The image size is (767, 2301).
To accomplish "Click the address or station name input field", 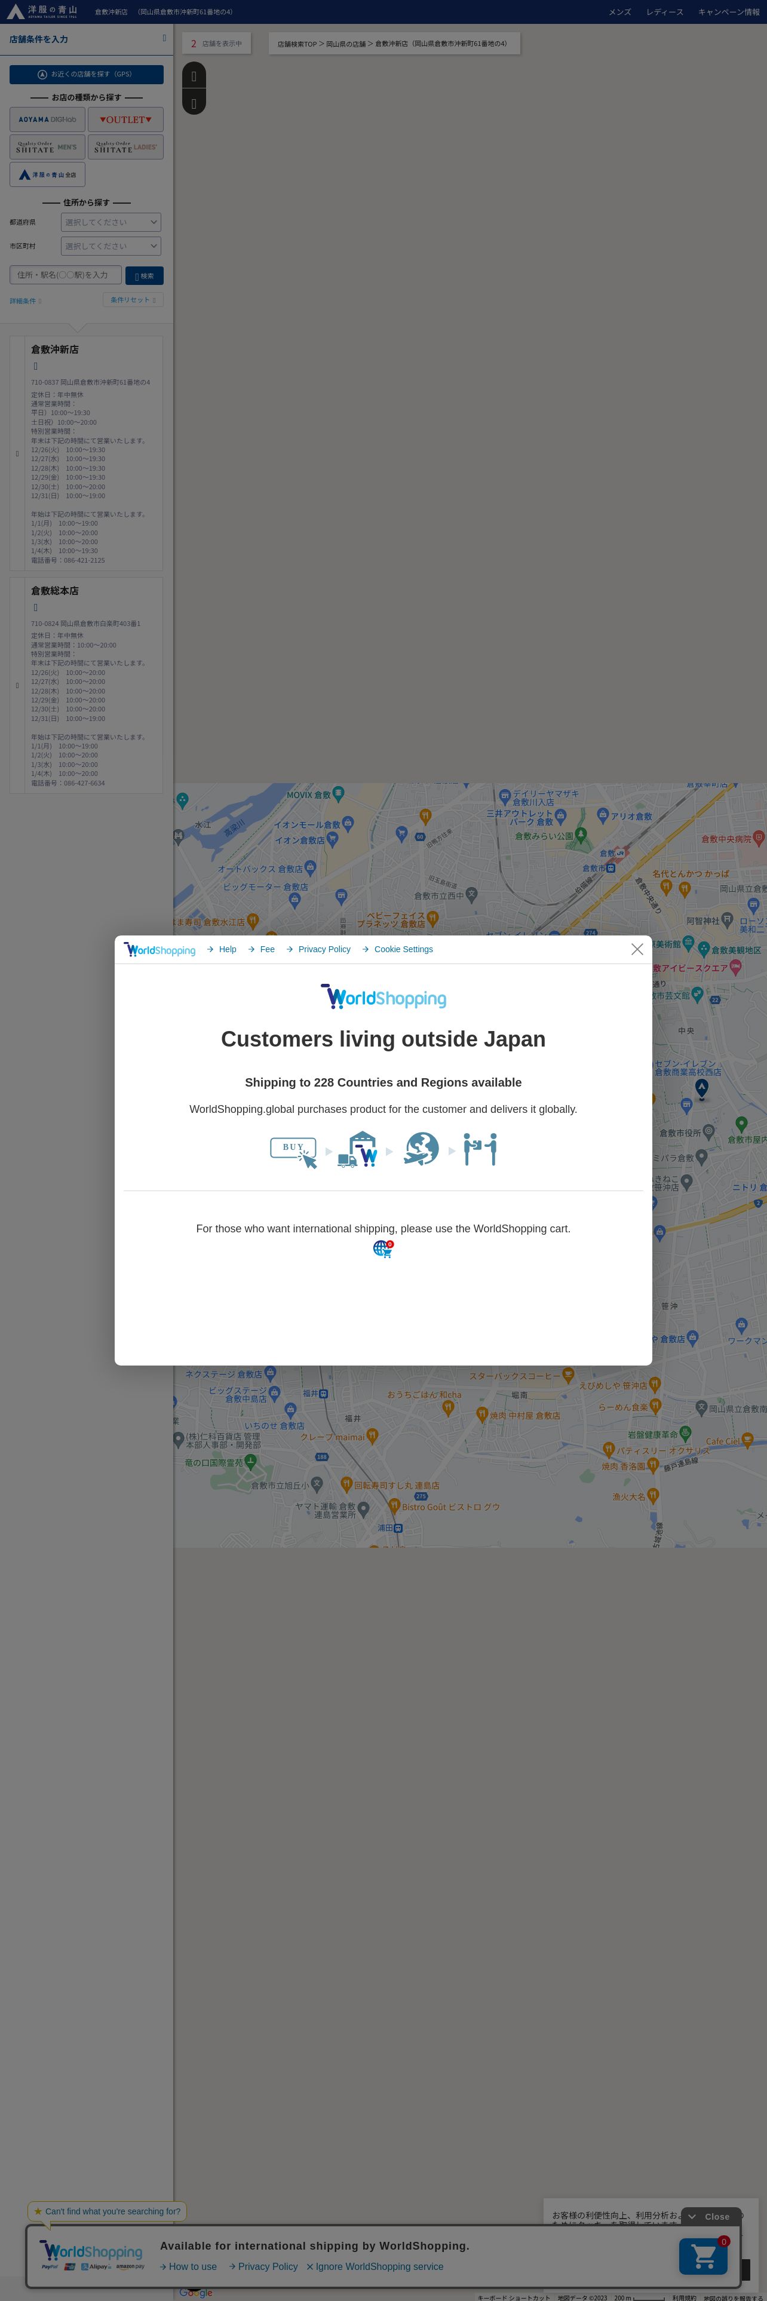I will tap(65, 275).
